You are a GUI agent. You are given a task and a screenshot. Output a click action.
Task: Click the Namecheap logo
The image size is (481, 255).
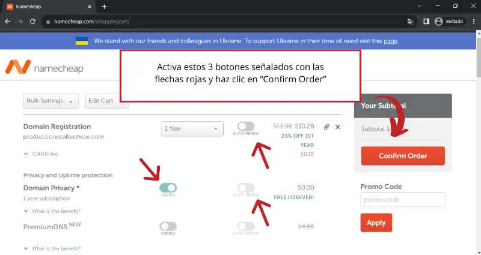pyautogui.click(x=44, y=67)
